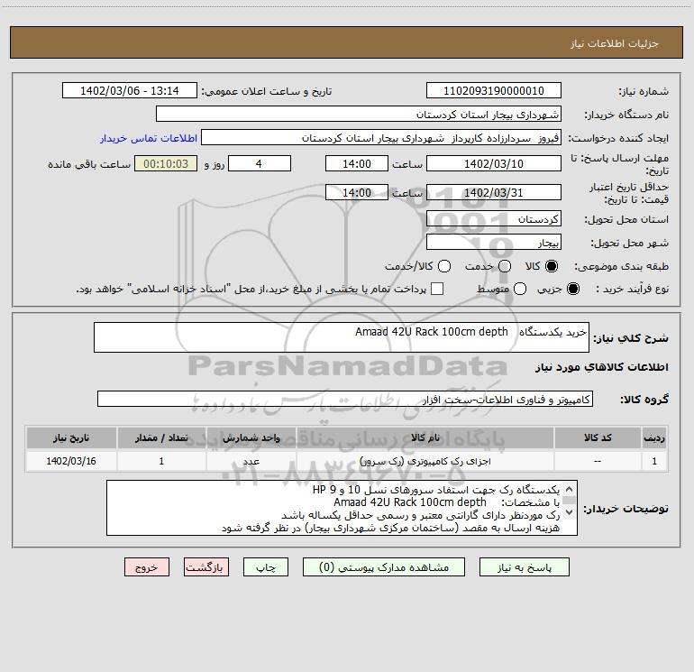Viewport: 694px width, 672px height.
Task: Click the item name اجزای رک کامپیوتری cell
Action: [425, 461]
